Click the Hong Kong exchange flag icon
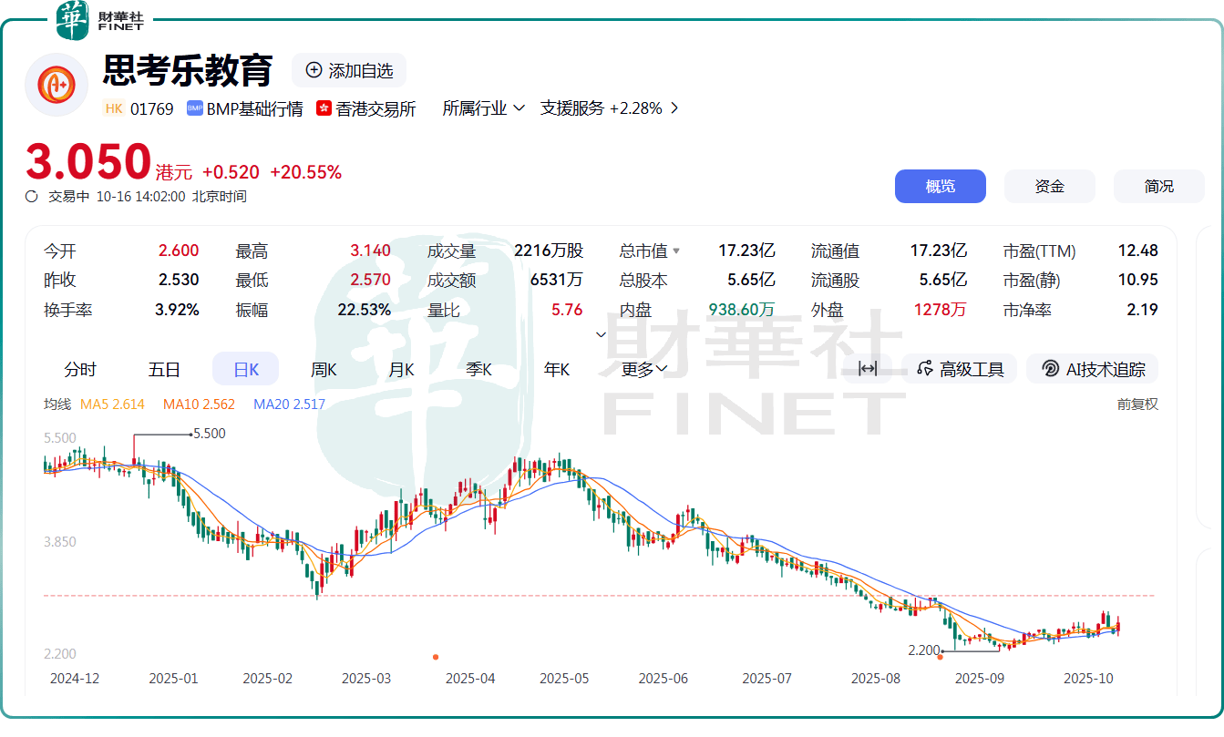The image size is (1224, 737). click(x=324, y=108)
